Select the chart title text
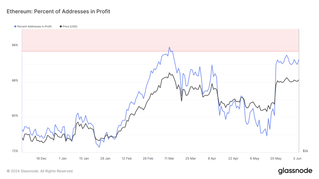The image size is (319, 179). [x=59, y=11]
